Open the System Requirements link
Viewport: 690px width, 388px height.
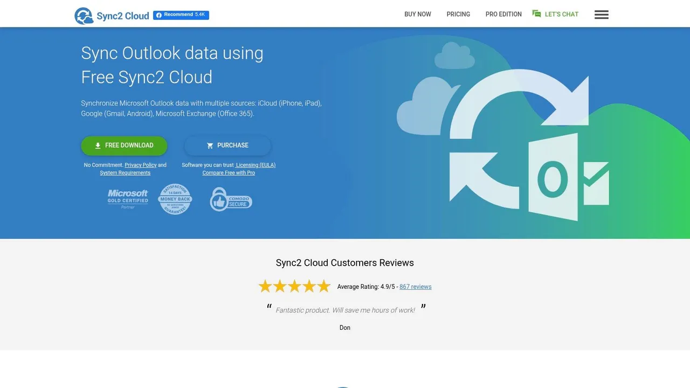125,173
